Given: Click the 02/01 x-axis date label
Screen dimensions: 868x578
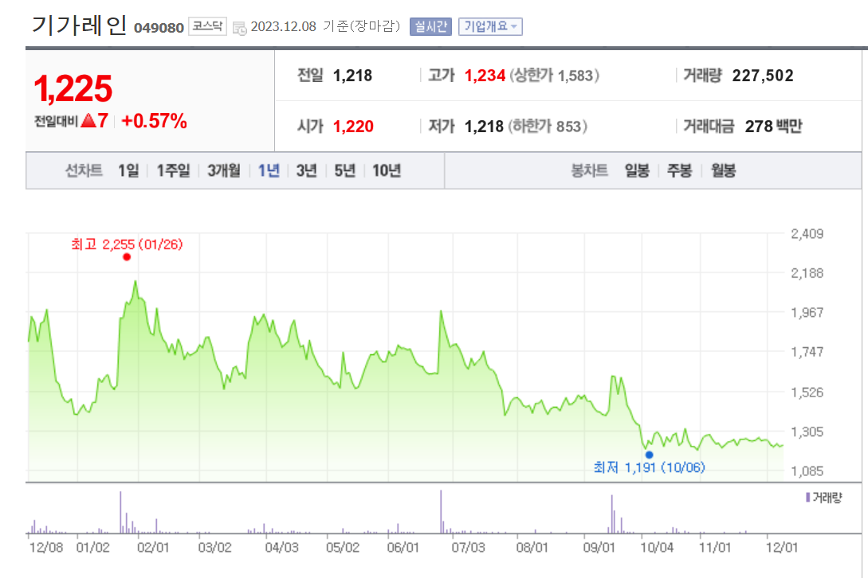Looking at the screenshot, I should [153, 548].
